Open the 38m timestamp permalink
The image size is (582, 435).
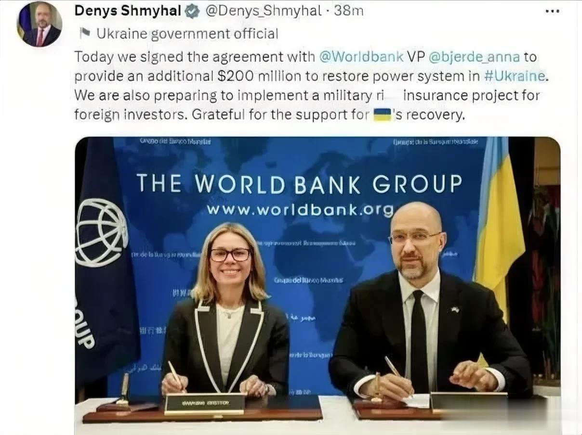(x=349, y=11)
